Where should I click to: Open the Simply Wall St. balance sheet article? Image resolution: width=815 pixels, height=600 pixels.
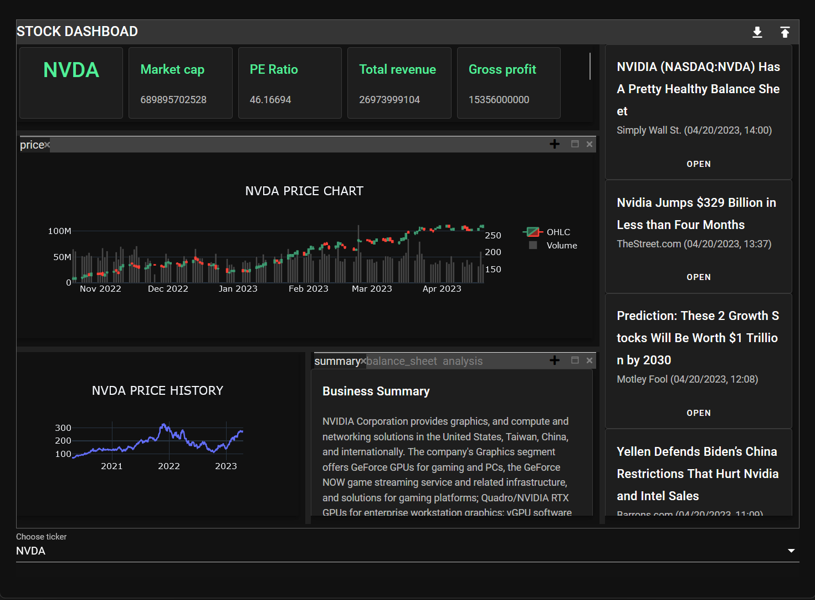coord(699,164)
